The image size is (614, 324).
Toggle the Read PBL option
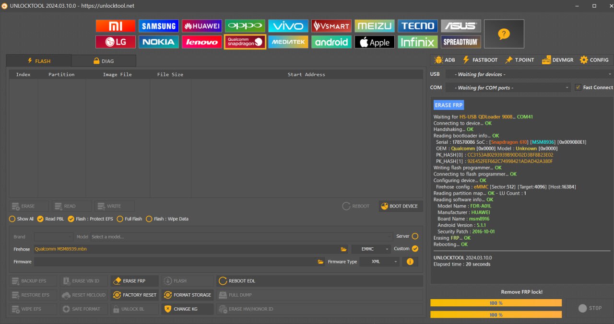click(50, 219)
